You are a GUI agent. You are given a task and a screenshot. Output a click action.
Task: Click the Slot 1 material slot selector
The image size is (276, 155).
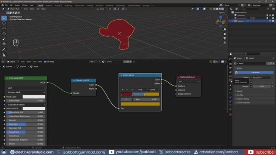click(95, 62)
